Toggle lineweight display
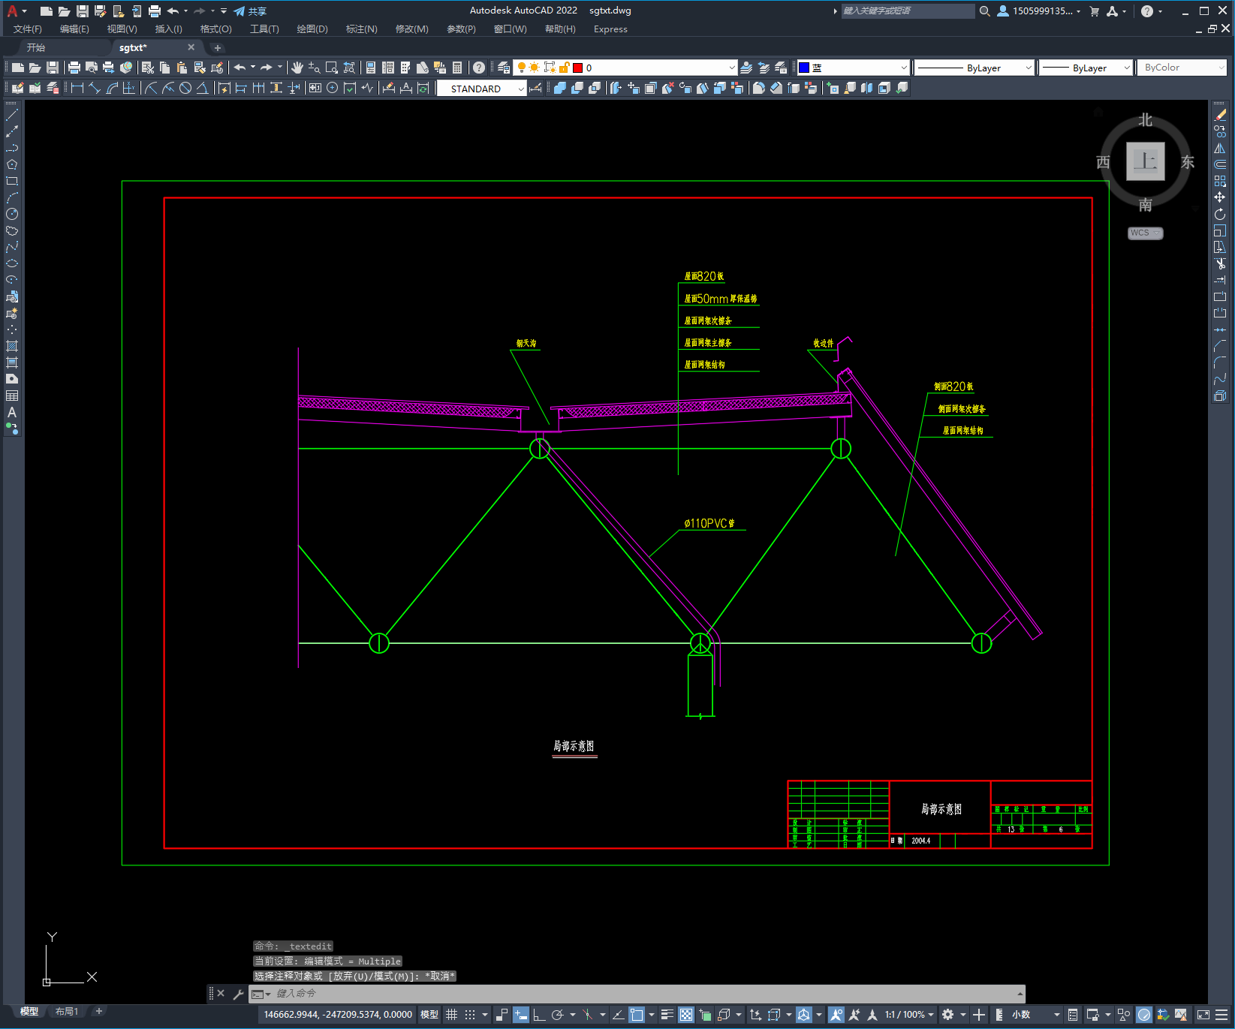1235x1029 pixels. pyautogui.click(x=667, y=1015)
